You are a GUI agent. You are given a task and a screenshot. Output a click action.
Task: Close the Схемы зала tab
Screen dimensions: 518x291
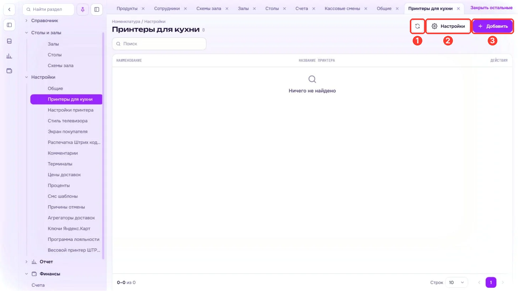pos(227,9)
